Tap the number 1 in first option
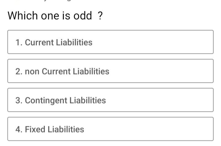Image resolution: width=221 pixels, height=146 pixels. click(x=18, y=43)
